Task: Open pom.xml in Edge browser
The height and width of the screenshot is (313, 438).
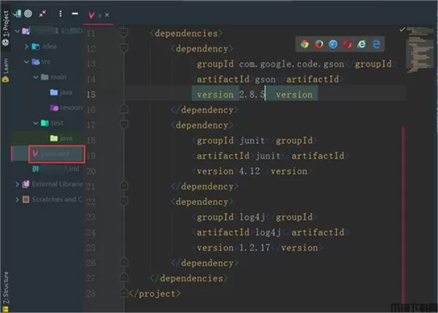Action: 377,44
